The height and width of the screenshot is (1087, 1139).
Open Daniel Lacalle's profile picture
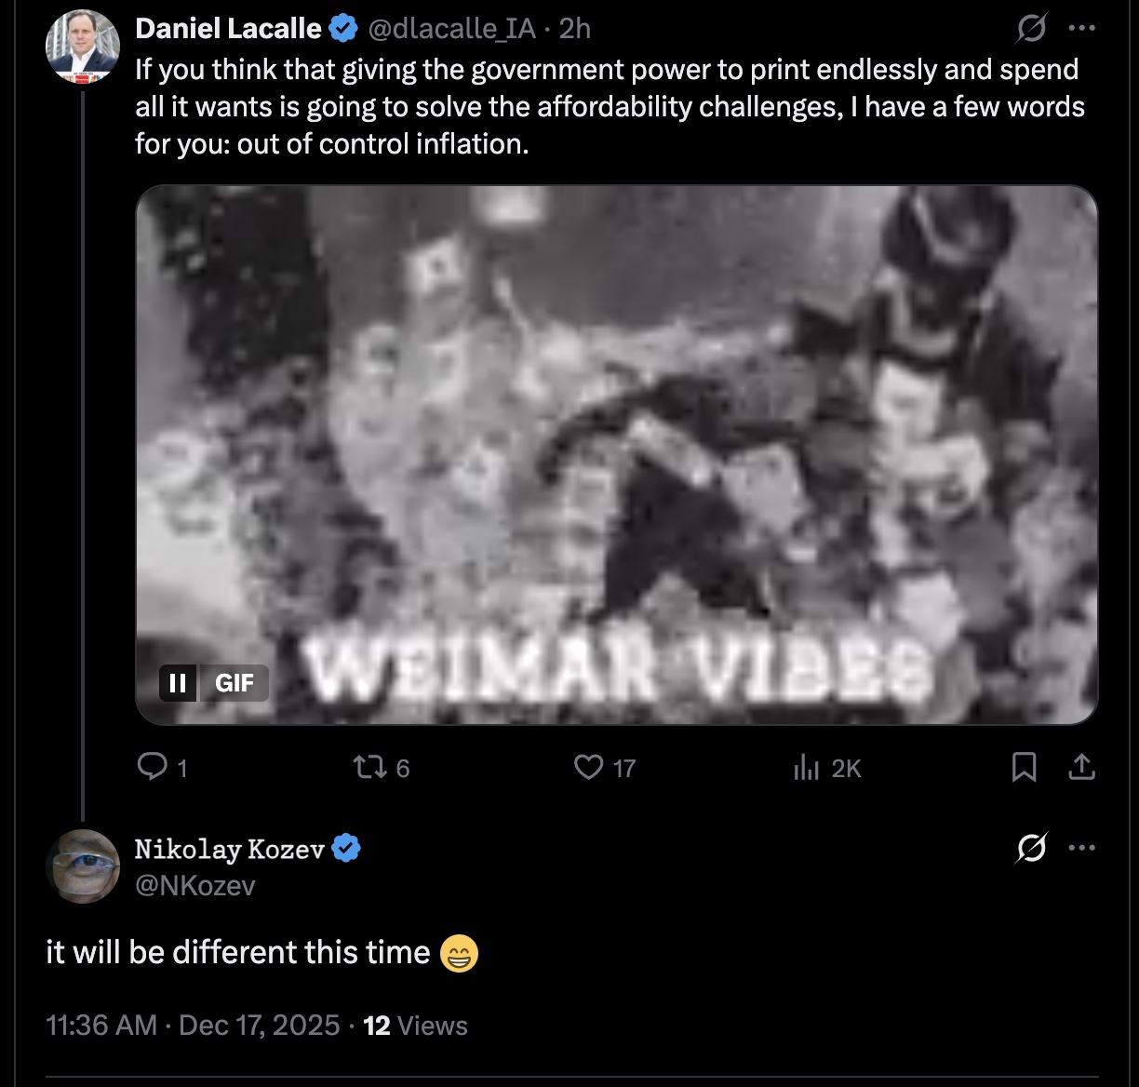click(83, 47)
